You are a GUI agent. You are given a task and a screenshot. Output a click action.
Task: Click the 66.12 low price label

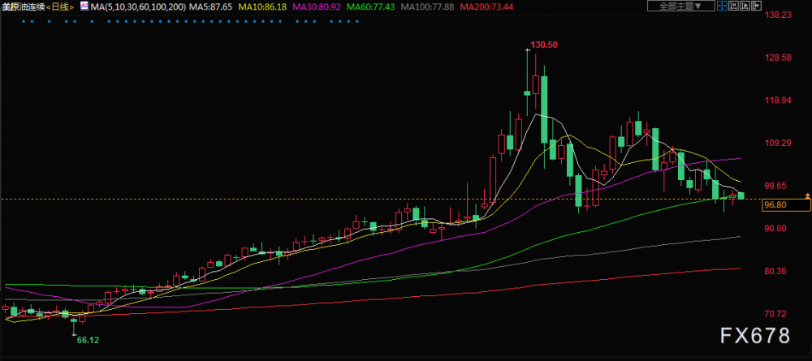(x=88, y=340)
